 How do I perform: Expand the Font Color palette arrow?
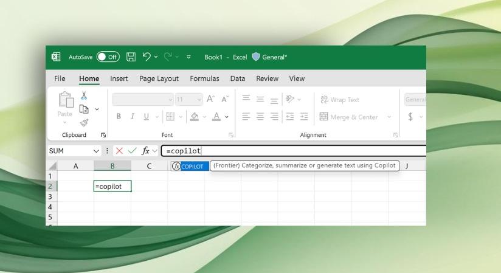click(227, 117)
